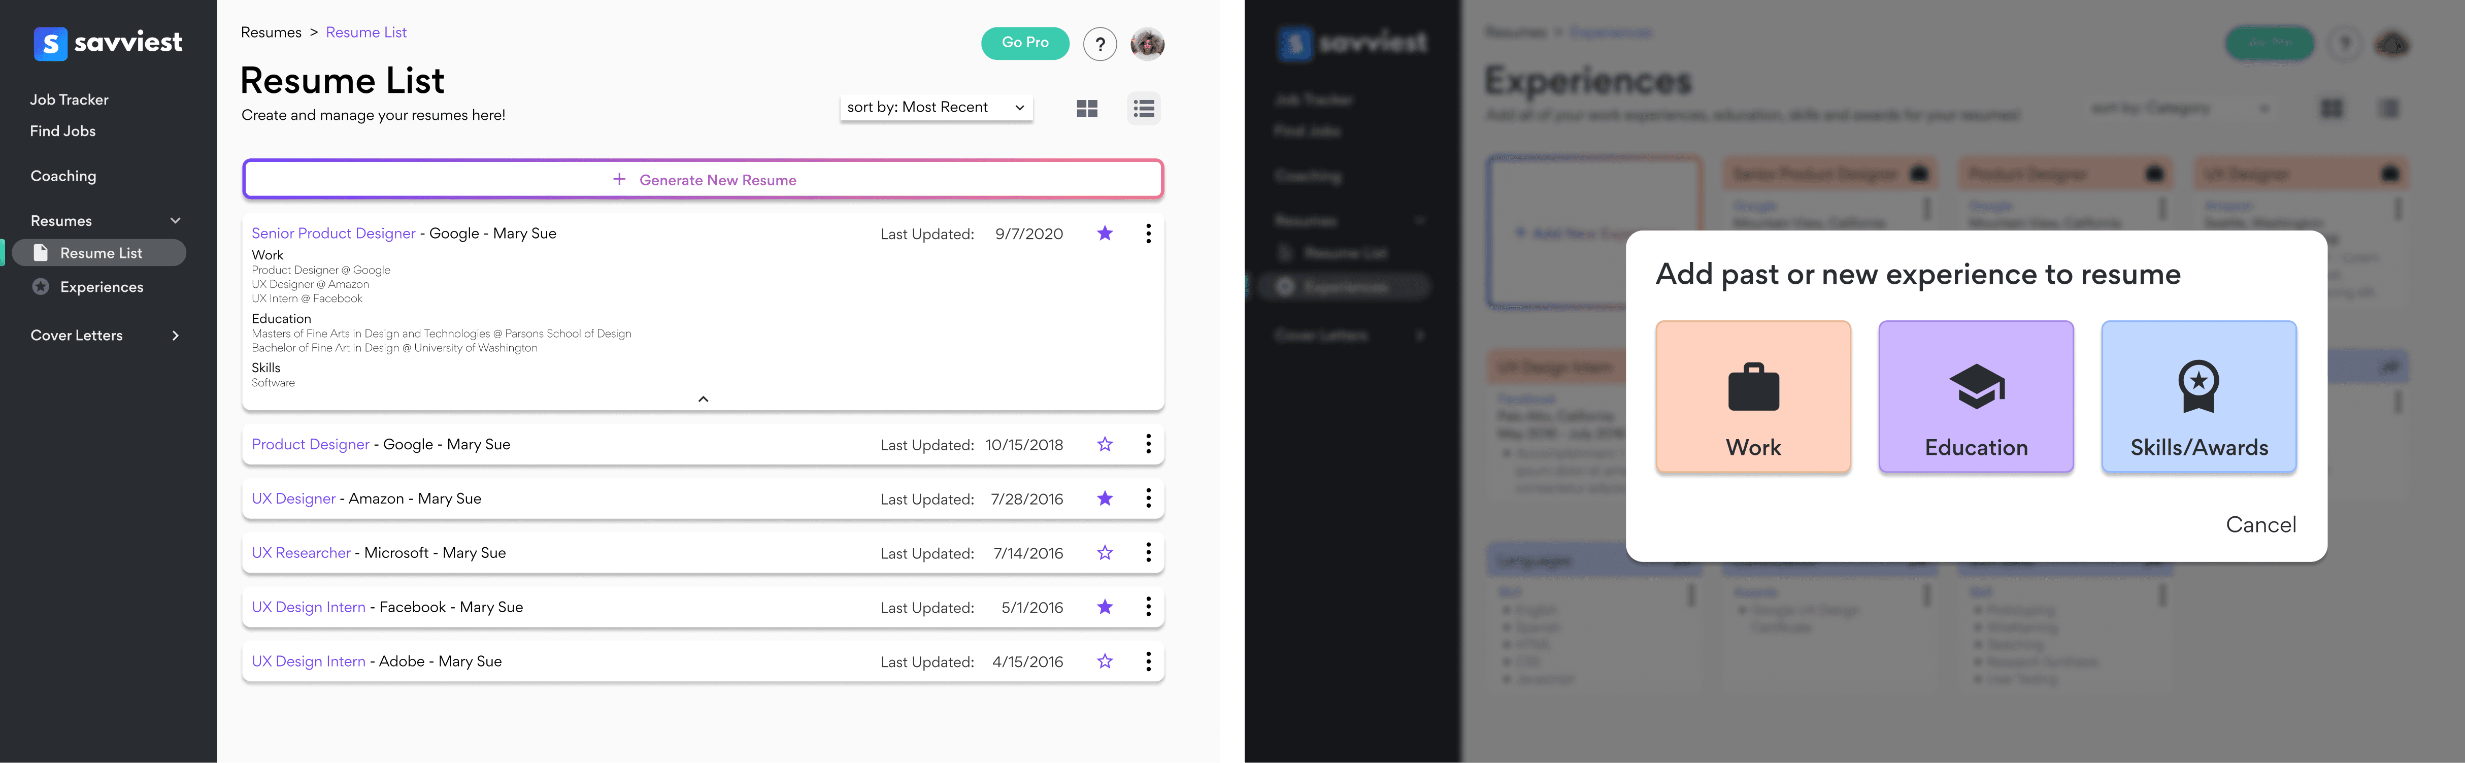
Task: Switch to grid view layout
Action: 1086,109
